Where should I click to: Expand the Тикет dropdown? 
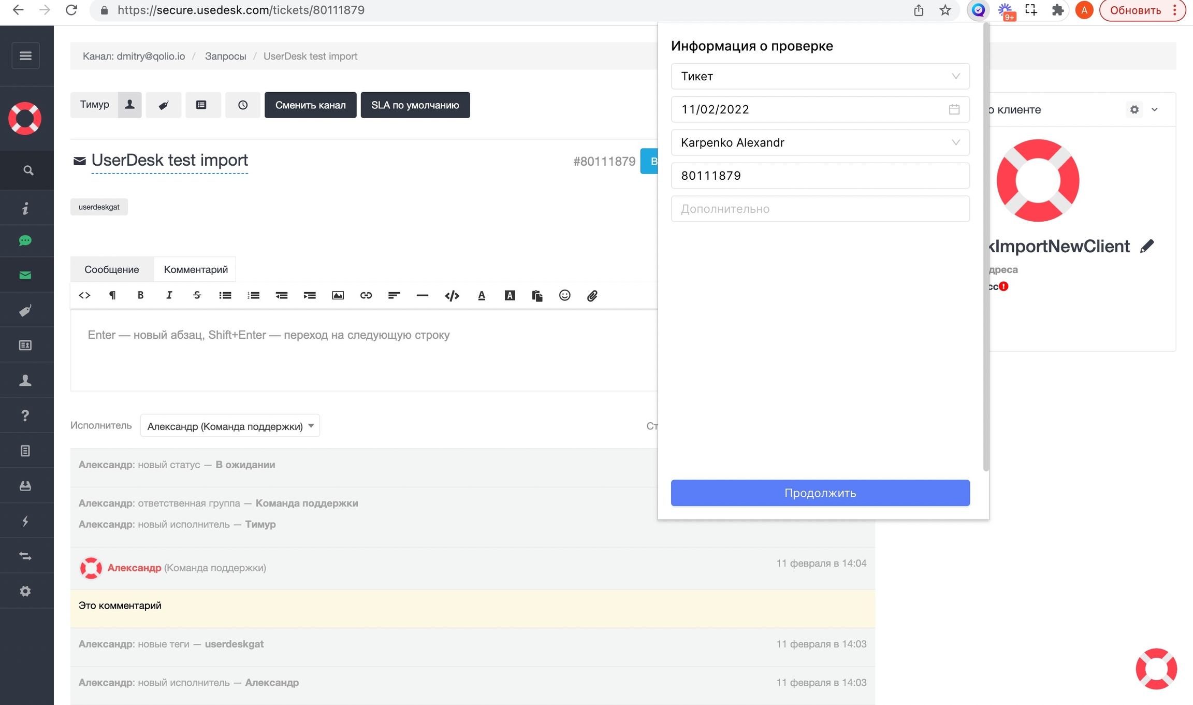pos(820,76)
